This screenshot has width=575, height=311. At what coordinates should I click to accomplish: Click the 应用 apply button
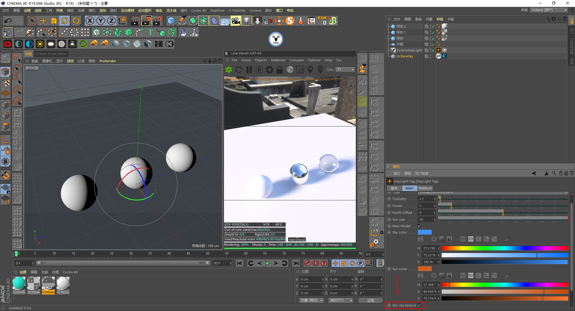(370, 300)
